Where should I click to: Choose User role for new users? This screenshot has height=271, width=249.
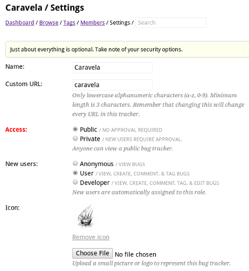[x=75, y=173]
